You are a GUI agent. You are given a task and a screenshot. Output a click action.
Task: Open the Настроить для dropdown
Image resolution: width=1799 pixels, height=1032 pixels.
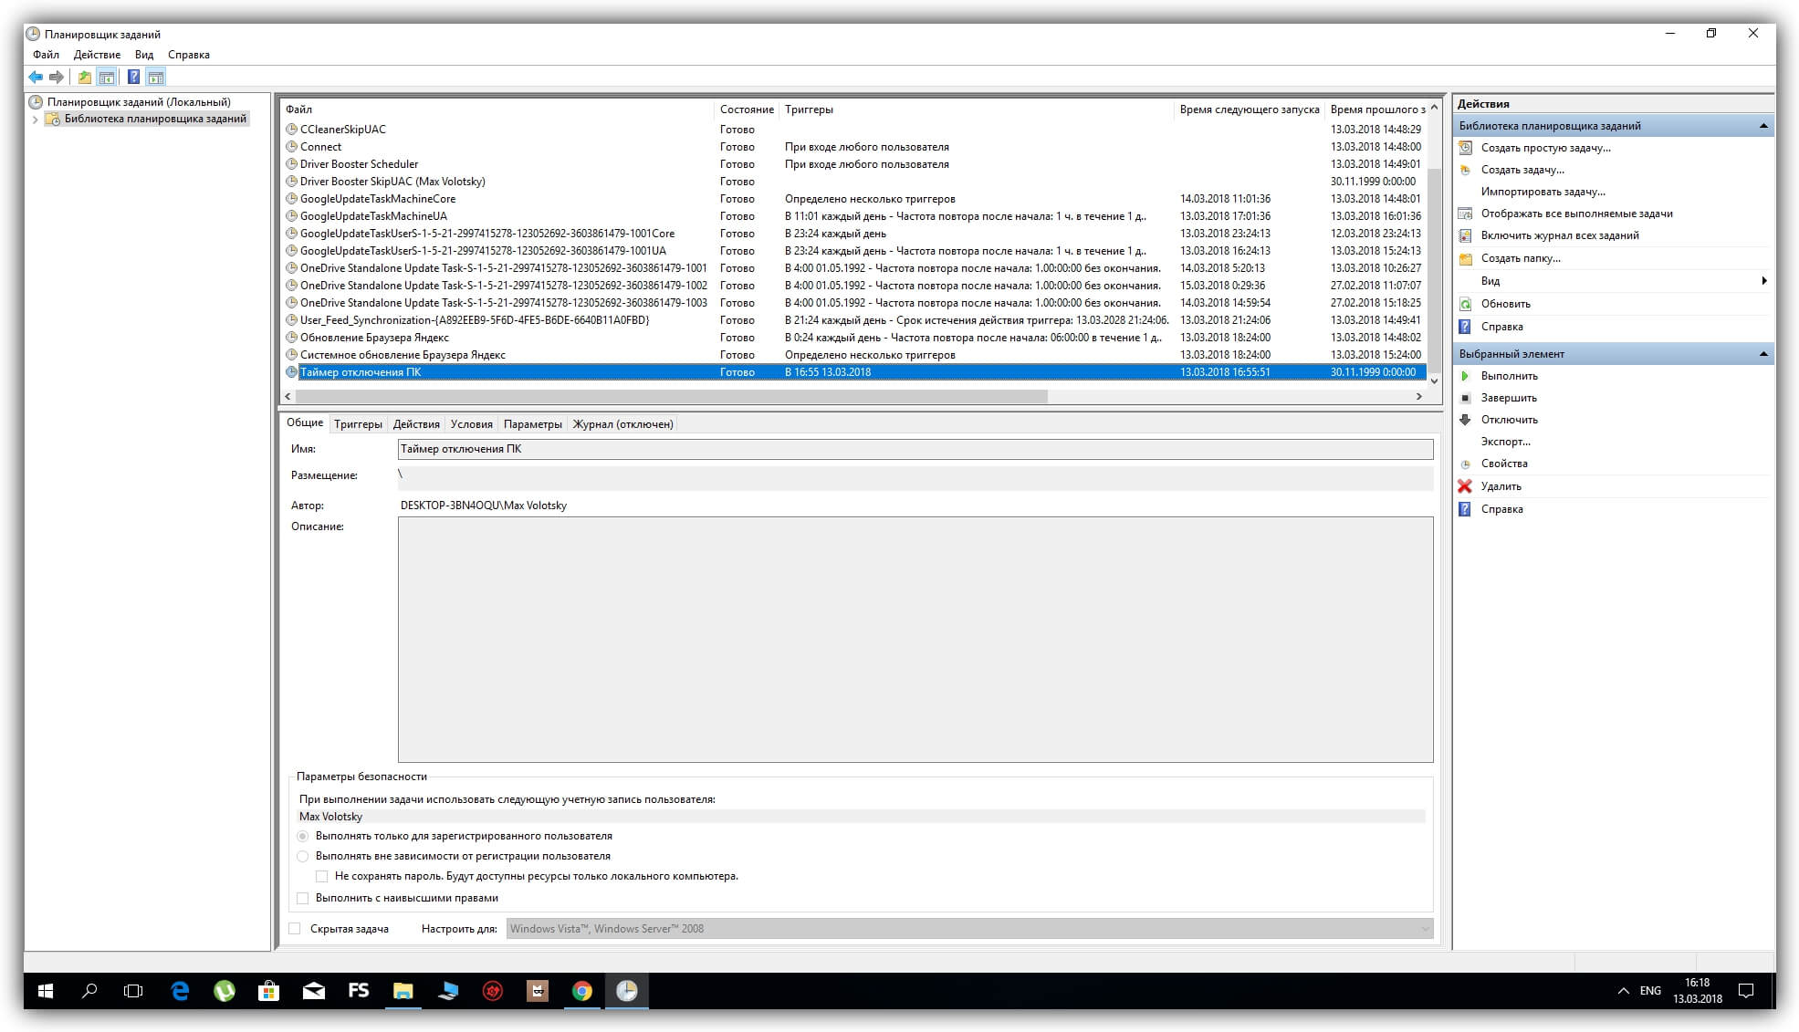pyautogui.click(x=1425, y=929)
